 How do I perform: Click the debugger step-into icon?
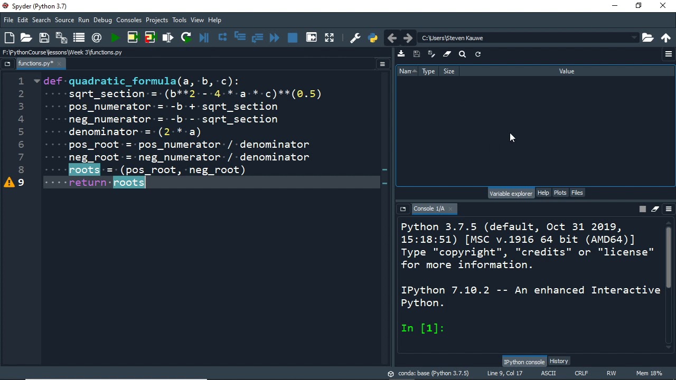(x=240, y=37)
